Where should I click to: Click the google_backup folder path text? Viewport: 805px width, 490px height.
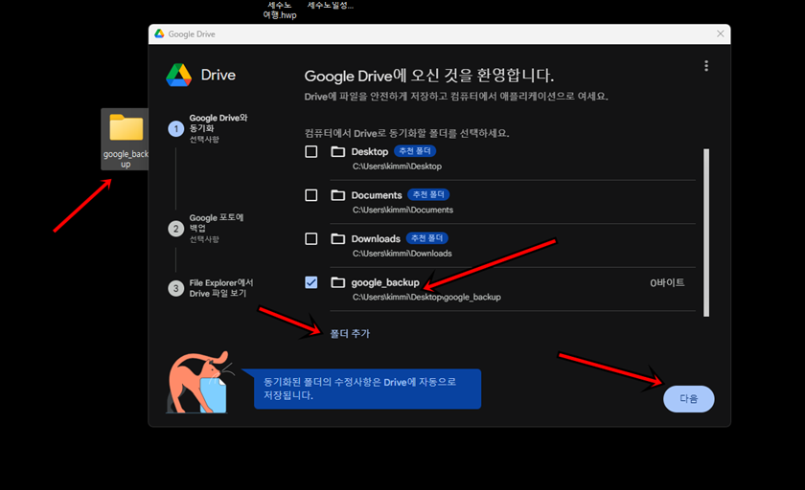point(426,297)
